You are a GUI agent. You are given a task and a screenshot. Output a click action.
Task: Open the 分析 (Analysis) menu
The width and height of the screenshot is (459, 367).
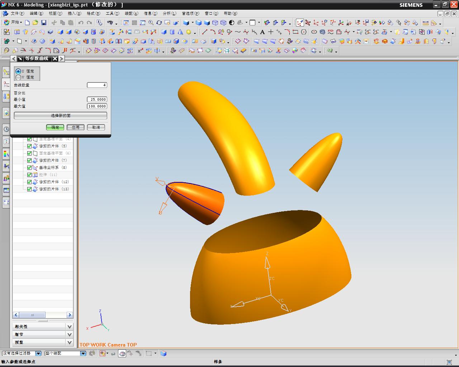point(169,13)
